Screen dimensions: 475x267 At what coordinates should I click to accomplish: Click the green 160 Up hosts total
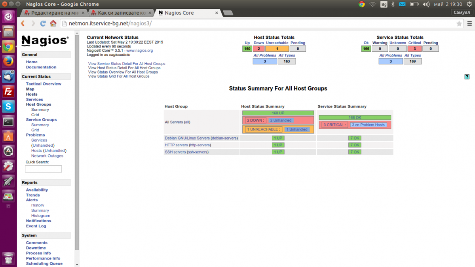click(x=247, y=49)
